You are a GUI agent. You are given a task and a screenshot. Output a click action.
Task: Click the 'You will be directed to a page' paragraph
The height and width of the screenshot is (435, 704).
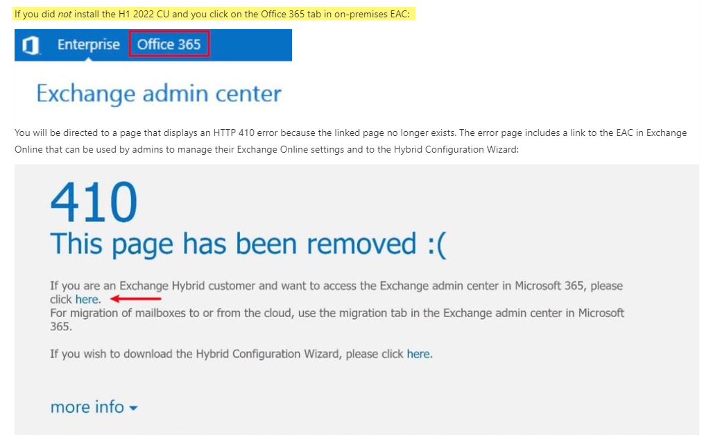[x=351, y=141]
